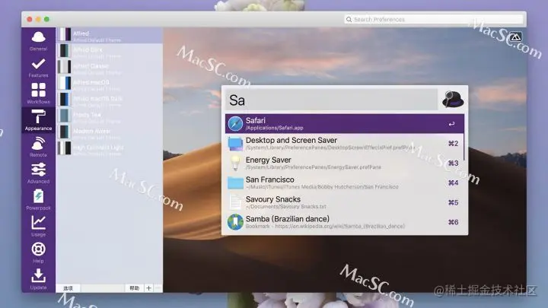
Task: Open the Update download section
Action: click(x=38, y=279)
